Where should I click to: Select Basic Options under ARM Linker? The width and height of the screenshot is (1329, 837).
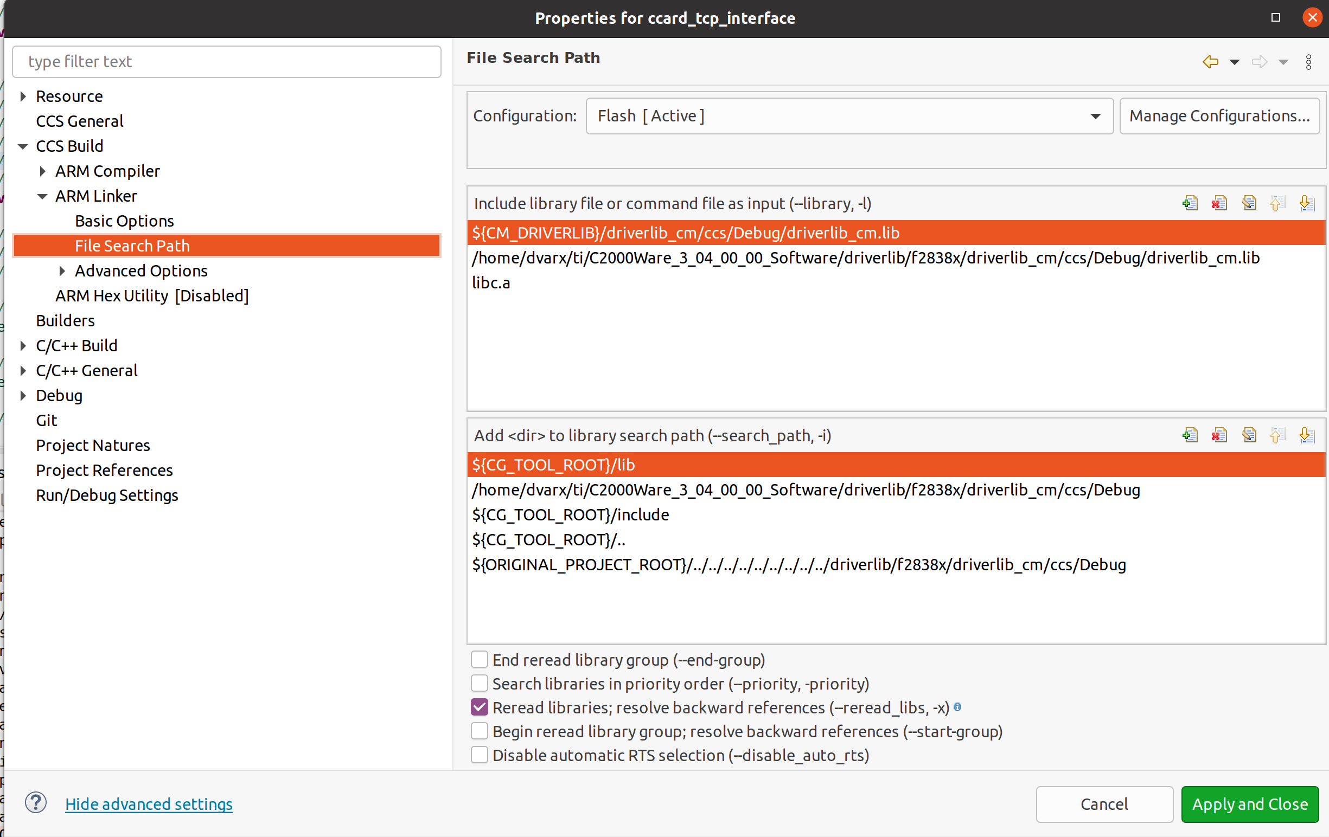click(x=124, y=221)
